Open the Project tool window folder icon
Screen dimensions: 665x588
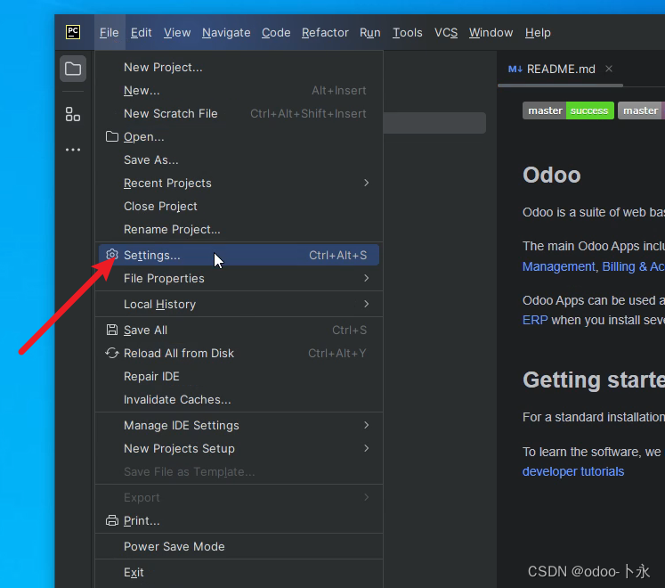(x=73, y=69)
